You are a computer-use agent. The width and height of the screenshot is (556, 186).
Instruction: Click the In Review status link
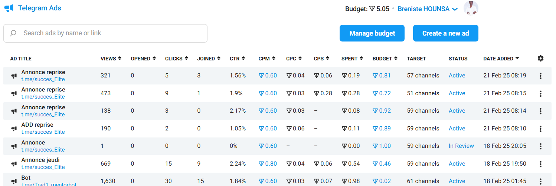(461, 146)
